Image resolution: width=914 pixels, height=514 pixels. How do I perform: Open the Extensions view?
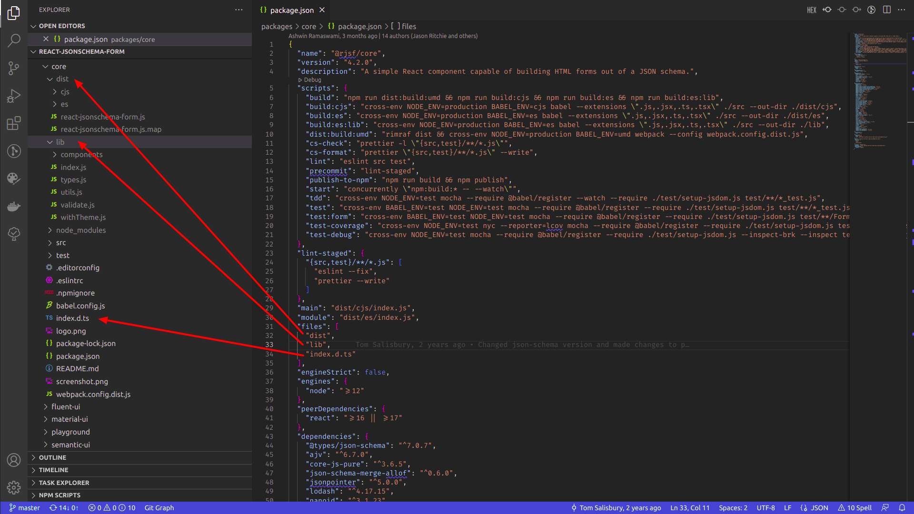(x=14, y=123)
